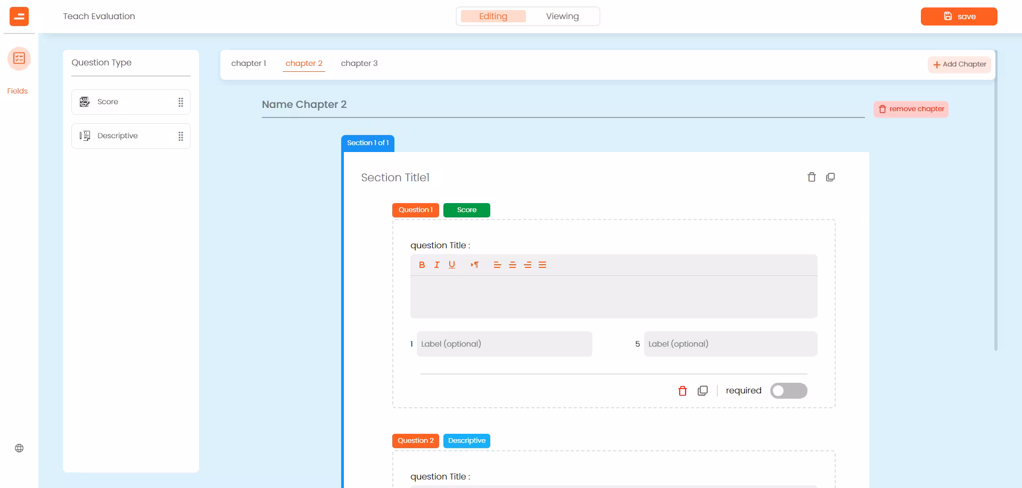Image resolution: width=1022 pixels, height=488 pixels.
Task: Click the globe language icon
Action: point(19,448)
